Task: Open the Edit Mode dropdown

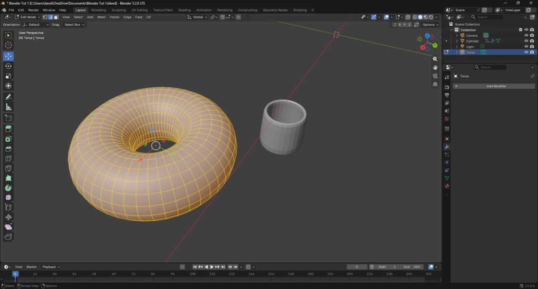Action: tap(27, 17)
